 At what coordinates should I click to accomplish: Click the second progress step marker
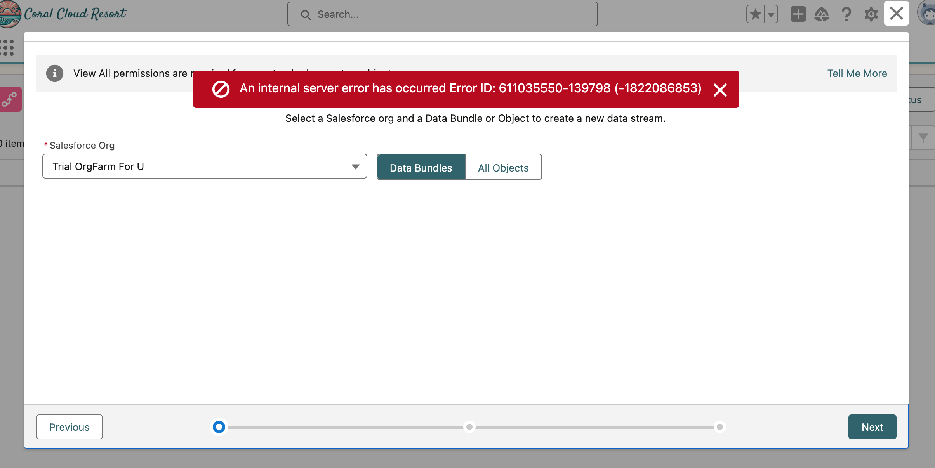click(x=469, y=427)
